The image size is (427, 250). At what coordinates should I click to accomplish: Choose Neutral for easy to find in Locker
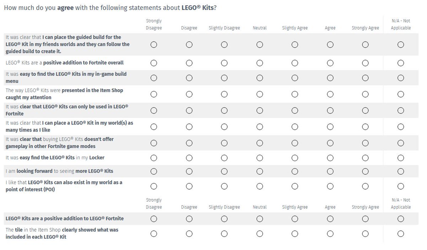(259, 158)
